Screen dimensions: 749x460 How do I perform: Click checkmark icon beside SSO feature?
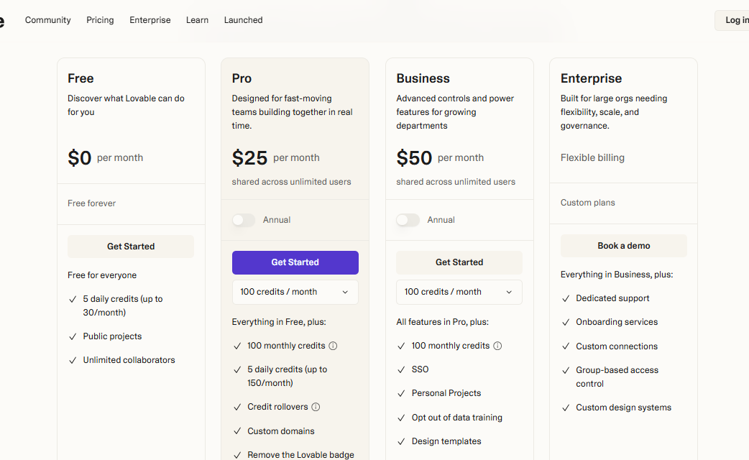point(401,369)
